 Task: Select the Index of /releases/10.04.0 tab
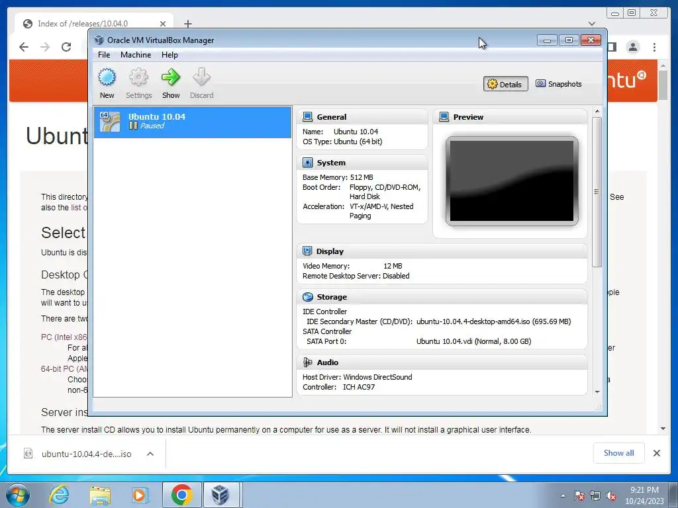[94, 23]
